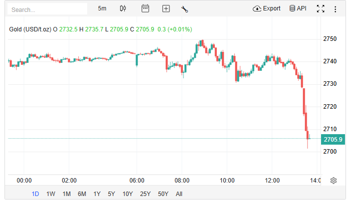
Task: Select the 1M range tab
Action: pos(66,194)
